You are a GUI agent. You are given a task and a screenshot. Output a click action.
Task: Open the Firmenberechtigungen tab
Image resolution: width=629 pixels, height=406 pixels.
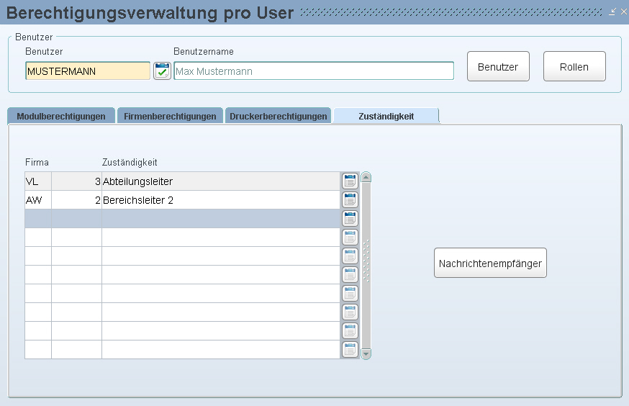170,116
